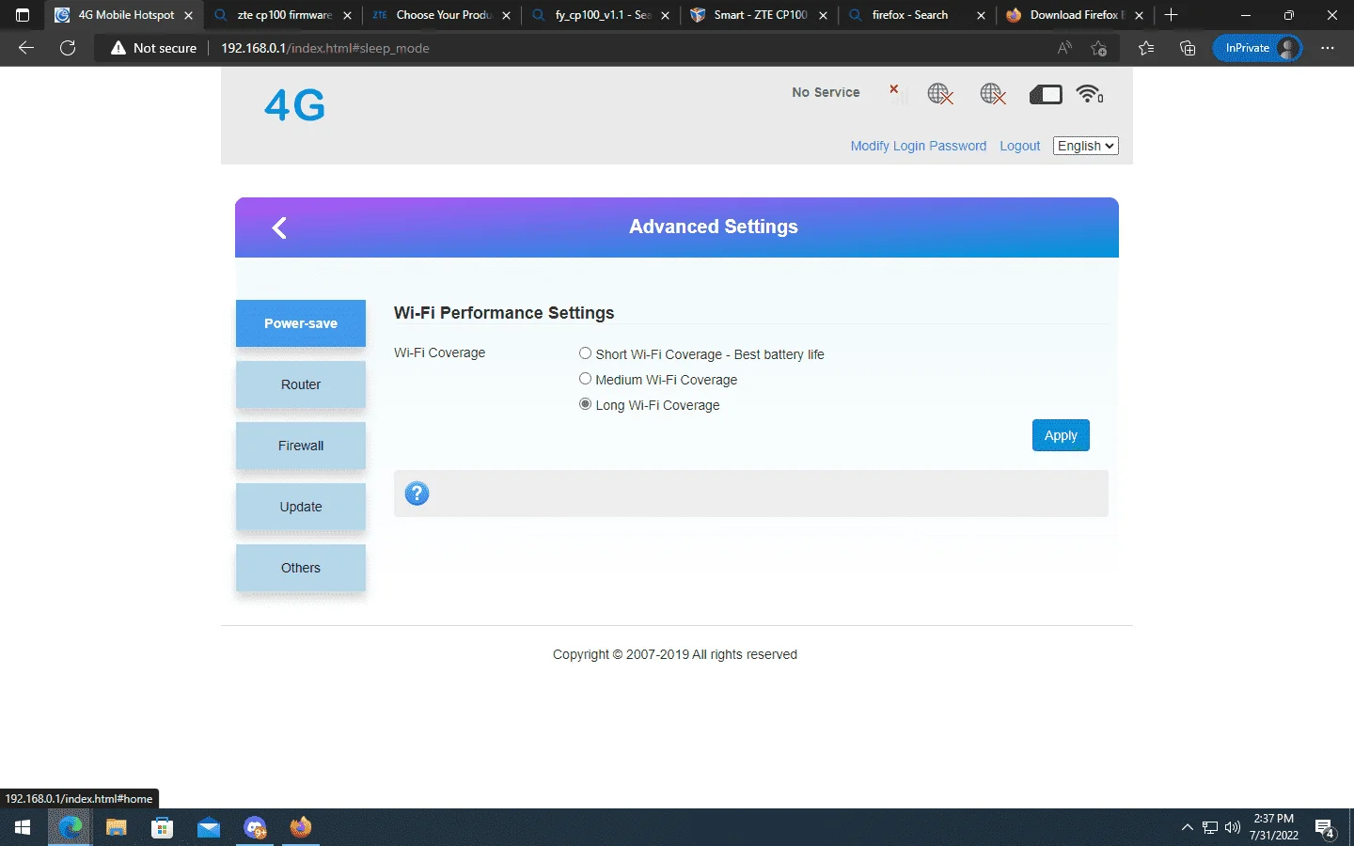Click the Not secure warning icon
Viewport: 1354px width, 846px height.
[118, 48]
